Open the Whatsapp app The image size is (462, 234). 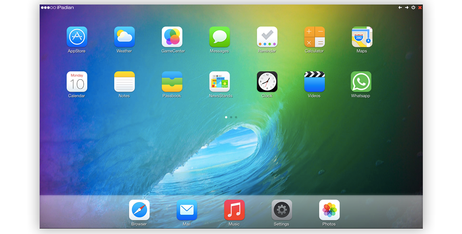coord(361,81)
